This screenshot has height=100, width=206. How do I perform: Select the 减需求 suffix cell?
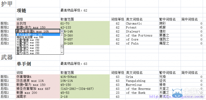38,97
